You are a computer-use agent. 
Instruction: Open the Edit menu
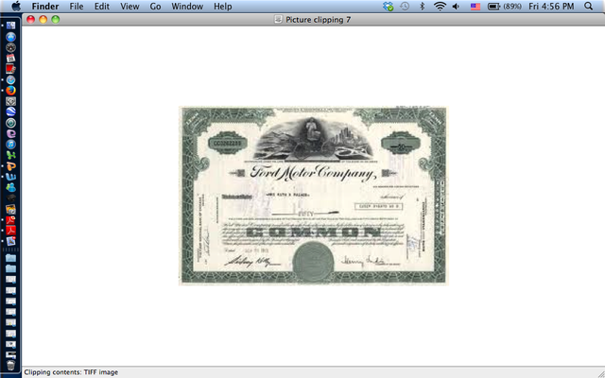click(x=102, y=7)
